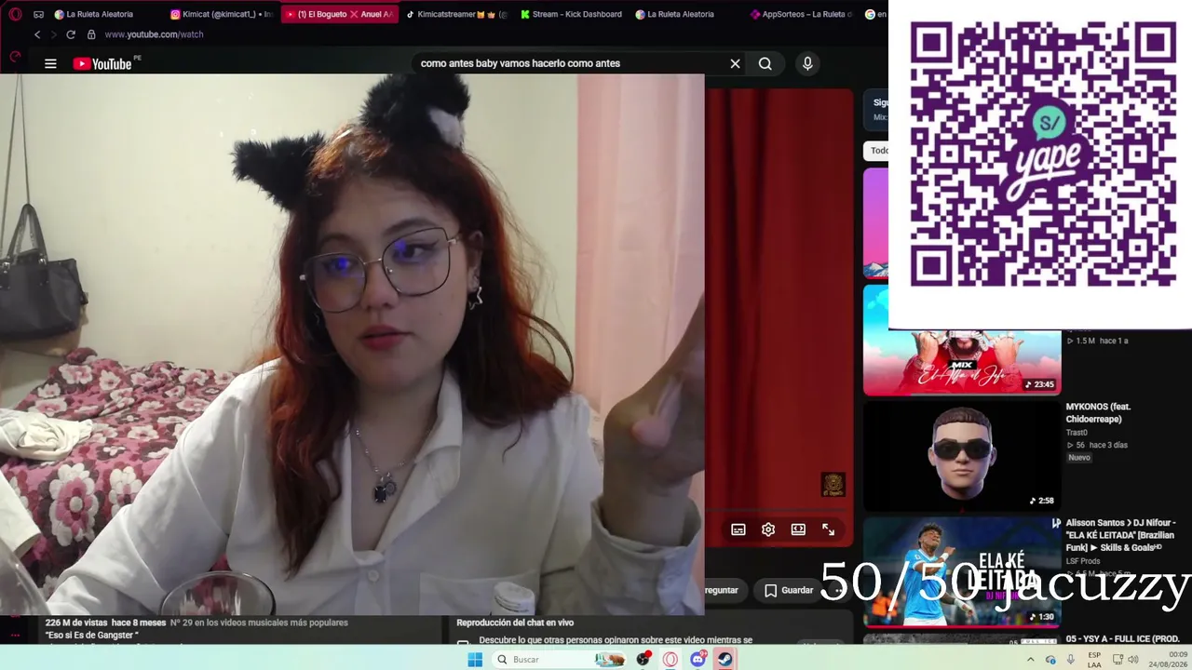Open MYKONOS (feat. Chidoerreape) title link
Screen dimensions: 1192x670
coord(1098,412)
